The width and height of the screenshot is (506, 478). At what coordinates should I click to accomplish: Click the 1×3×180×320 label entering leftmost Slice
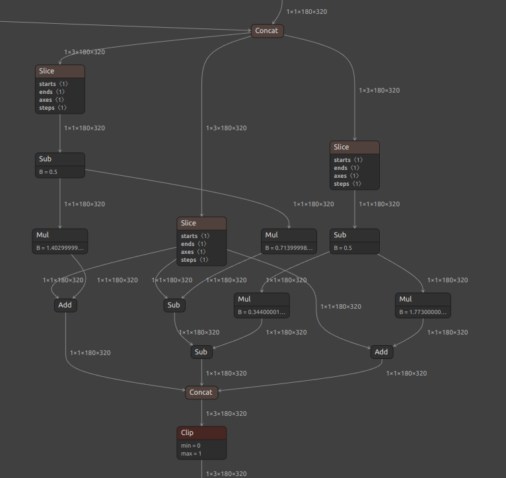click(85, 52)
